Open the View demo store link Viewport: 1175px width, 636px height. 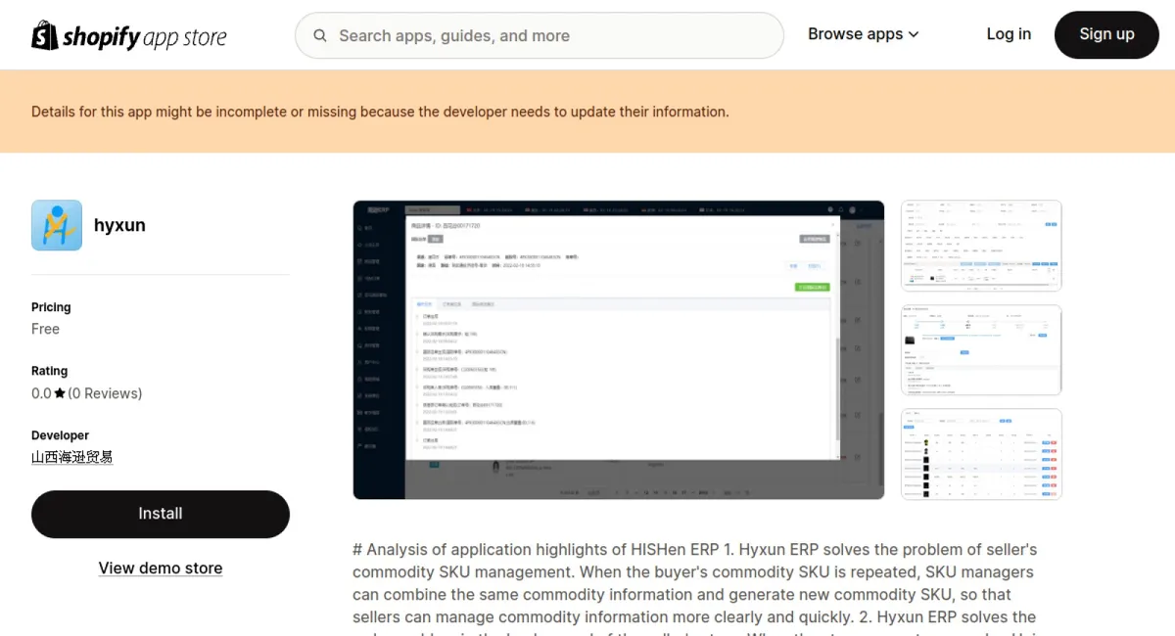click(161, 568)
